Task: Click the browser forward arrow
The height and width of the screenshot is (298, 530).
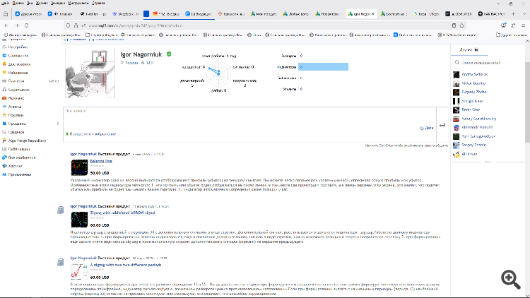Action: 16,25
